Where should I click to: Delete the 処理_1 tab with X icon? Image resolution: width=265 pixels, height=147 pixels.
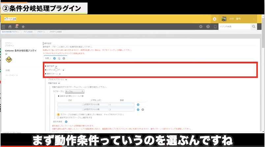click(x=64, y=58)
